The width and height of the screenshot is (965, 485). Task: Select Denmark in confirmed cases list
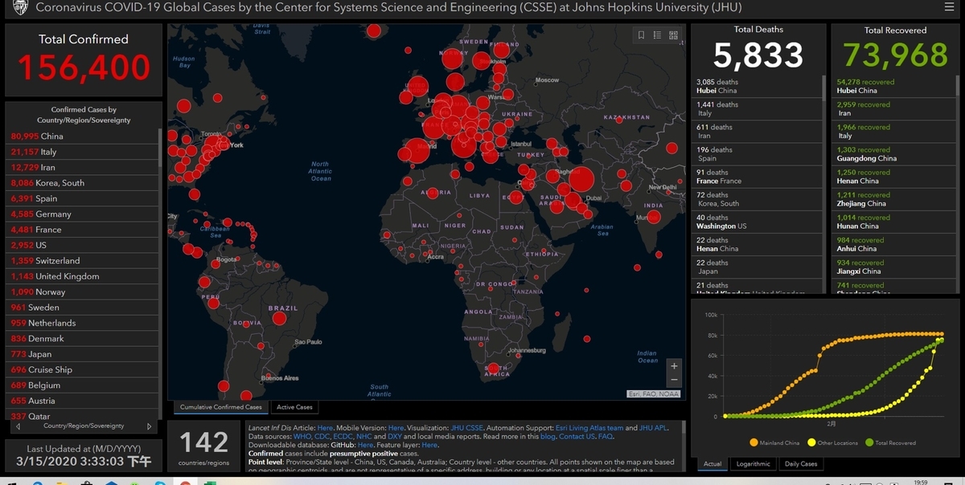(x=83, y=339)
